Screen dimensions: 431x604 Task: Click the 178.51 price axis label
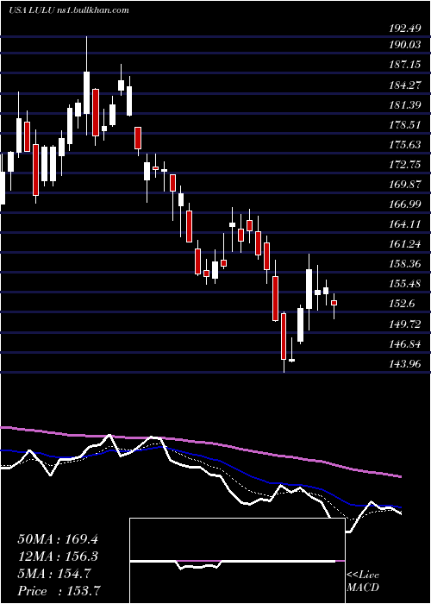click(x=405, y=125)
